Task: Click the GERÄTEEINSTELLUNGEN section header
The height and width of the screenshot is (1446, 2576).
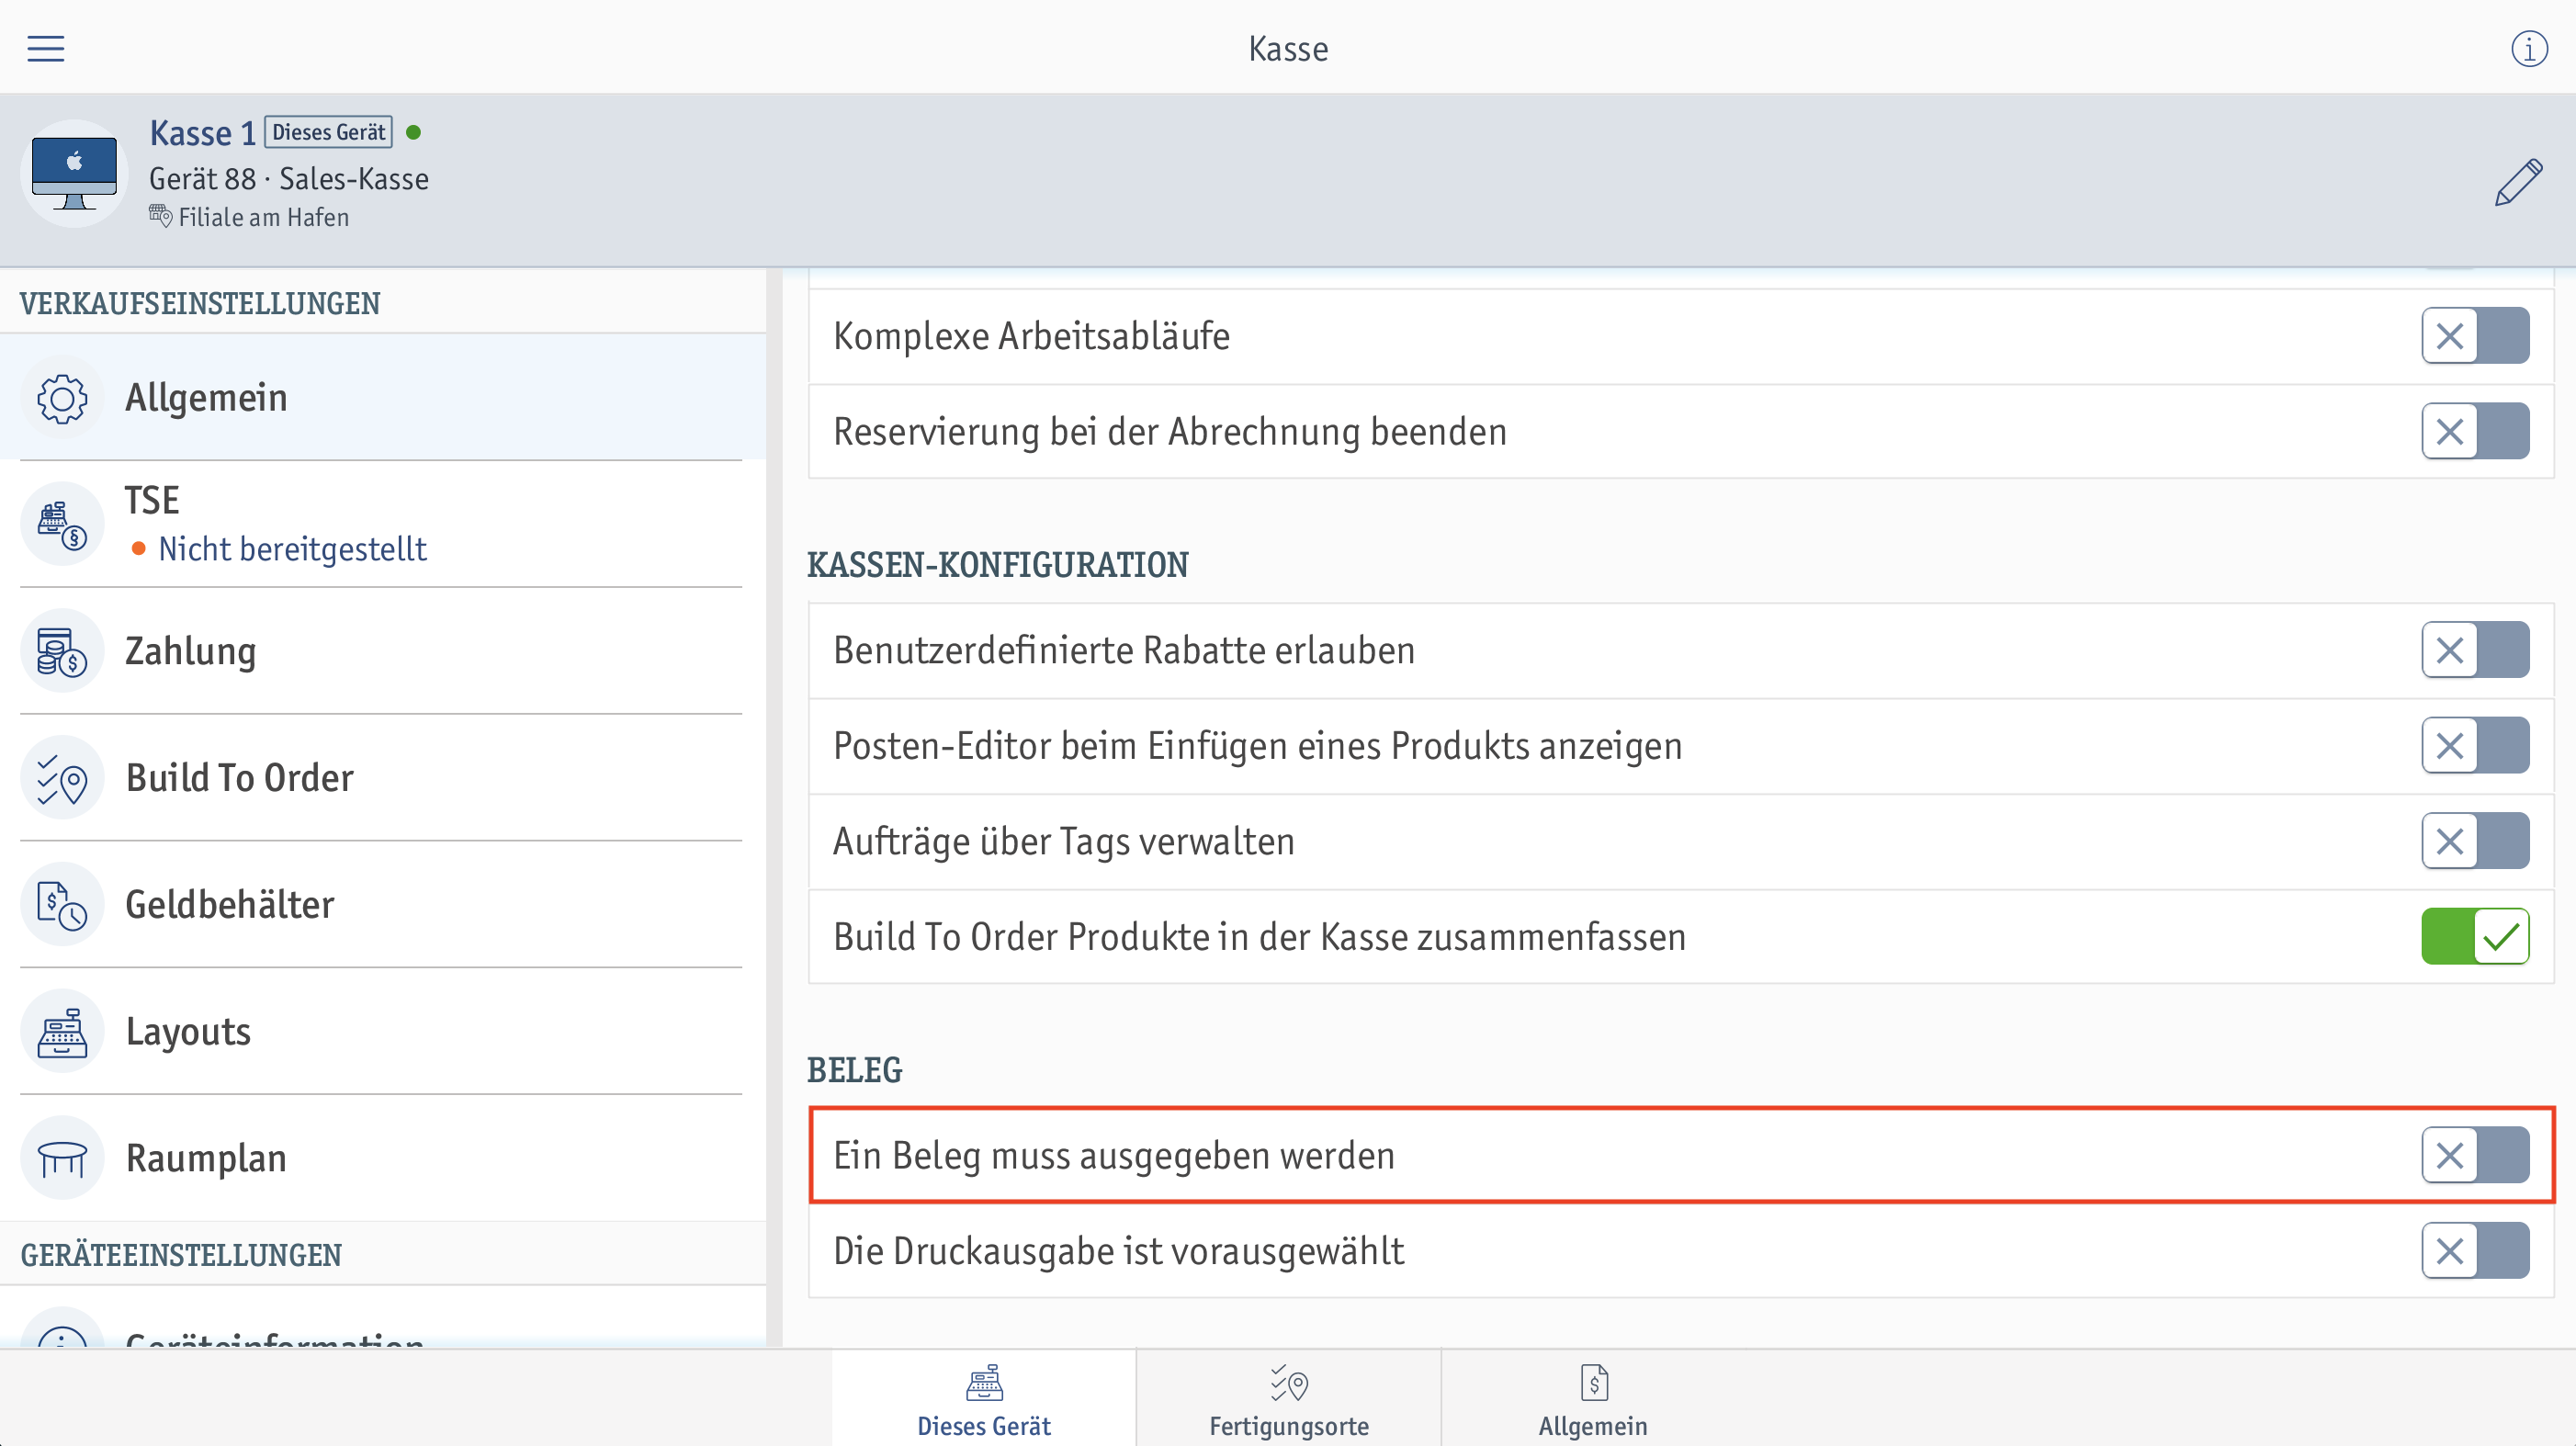Action: click(181, 1255)
